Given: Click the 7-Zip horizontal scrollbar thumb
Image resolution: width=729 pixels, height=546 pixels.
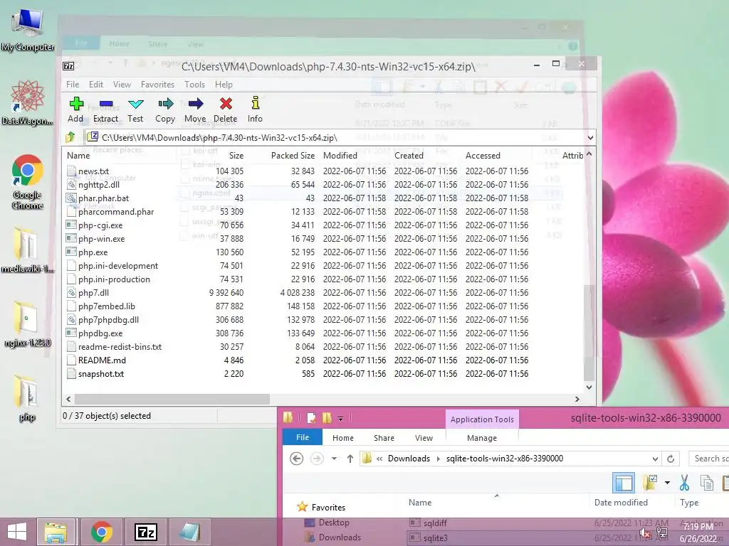Looking at the screenshot, I should click(x=172, y=399).
